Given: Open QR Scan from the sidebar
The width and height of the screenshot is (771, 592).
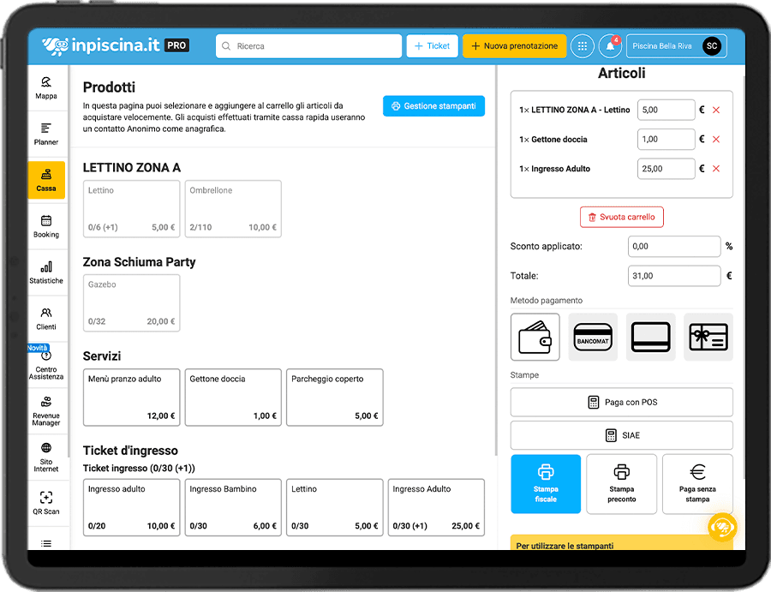Looking at the screenshot, I should (46, 503).
